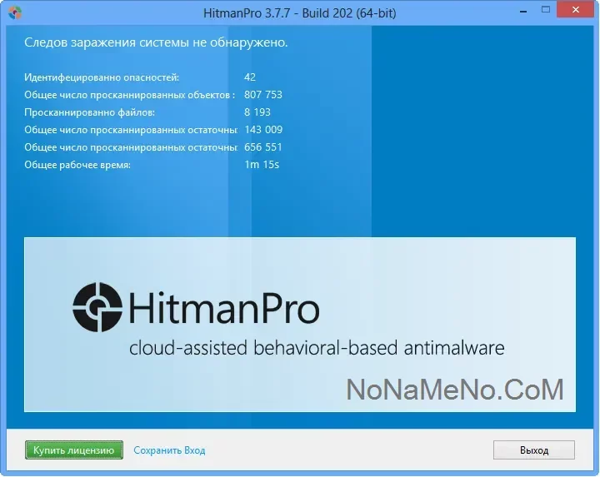Screen dimensions: 600x477
Task: Select the scanned files value 8 193
Action: (x=257, y=112)
